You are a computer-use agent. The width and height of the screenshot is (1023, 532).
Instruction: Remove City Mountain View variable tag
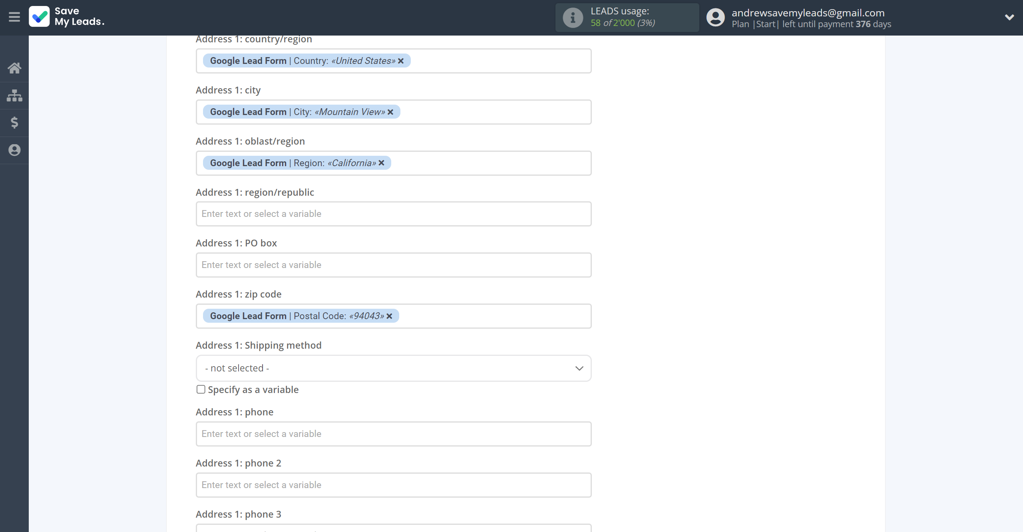pyautogui.click(x=390, y=112)
